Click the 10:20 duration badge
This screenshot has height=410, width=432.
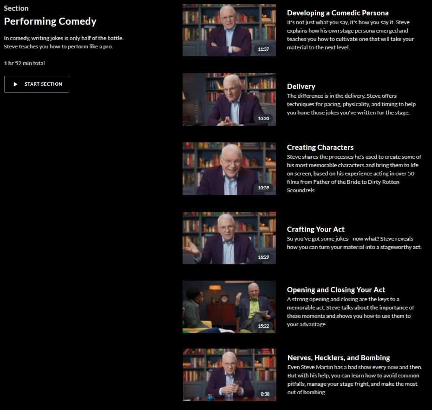pos(263,119)
